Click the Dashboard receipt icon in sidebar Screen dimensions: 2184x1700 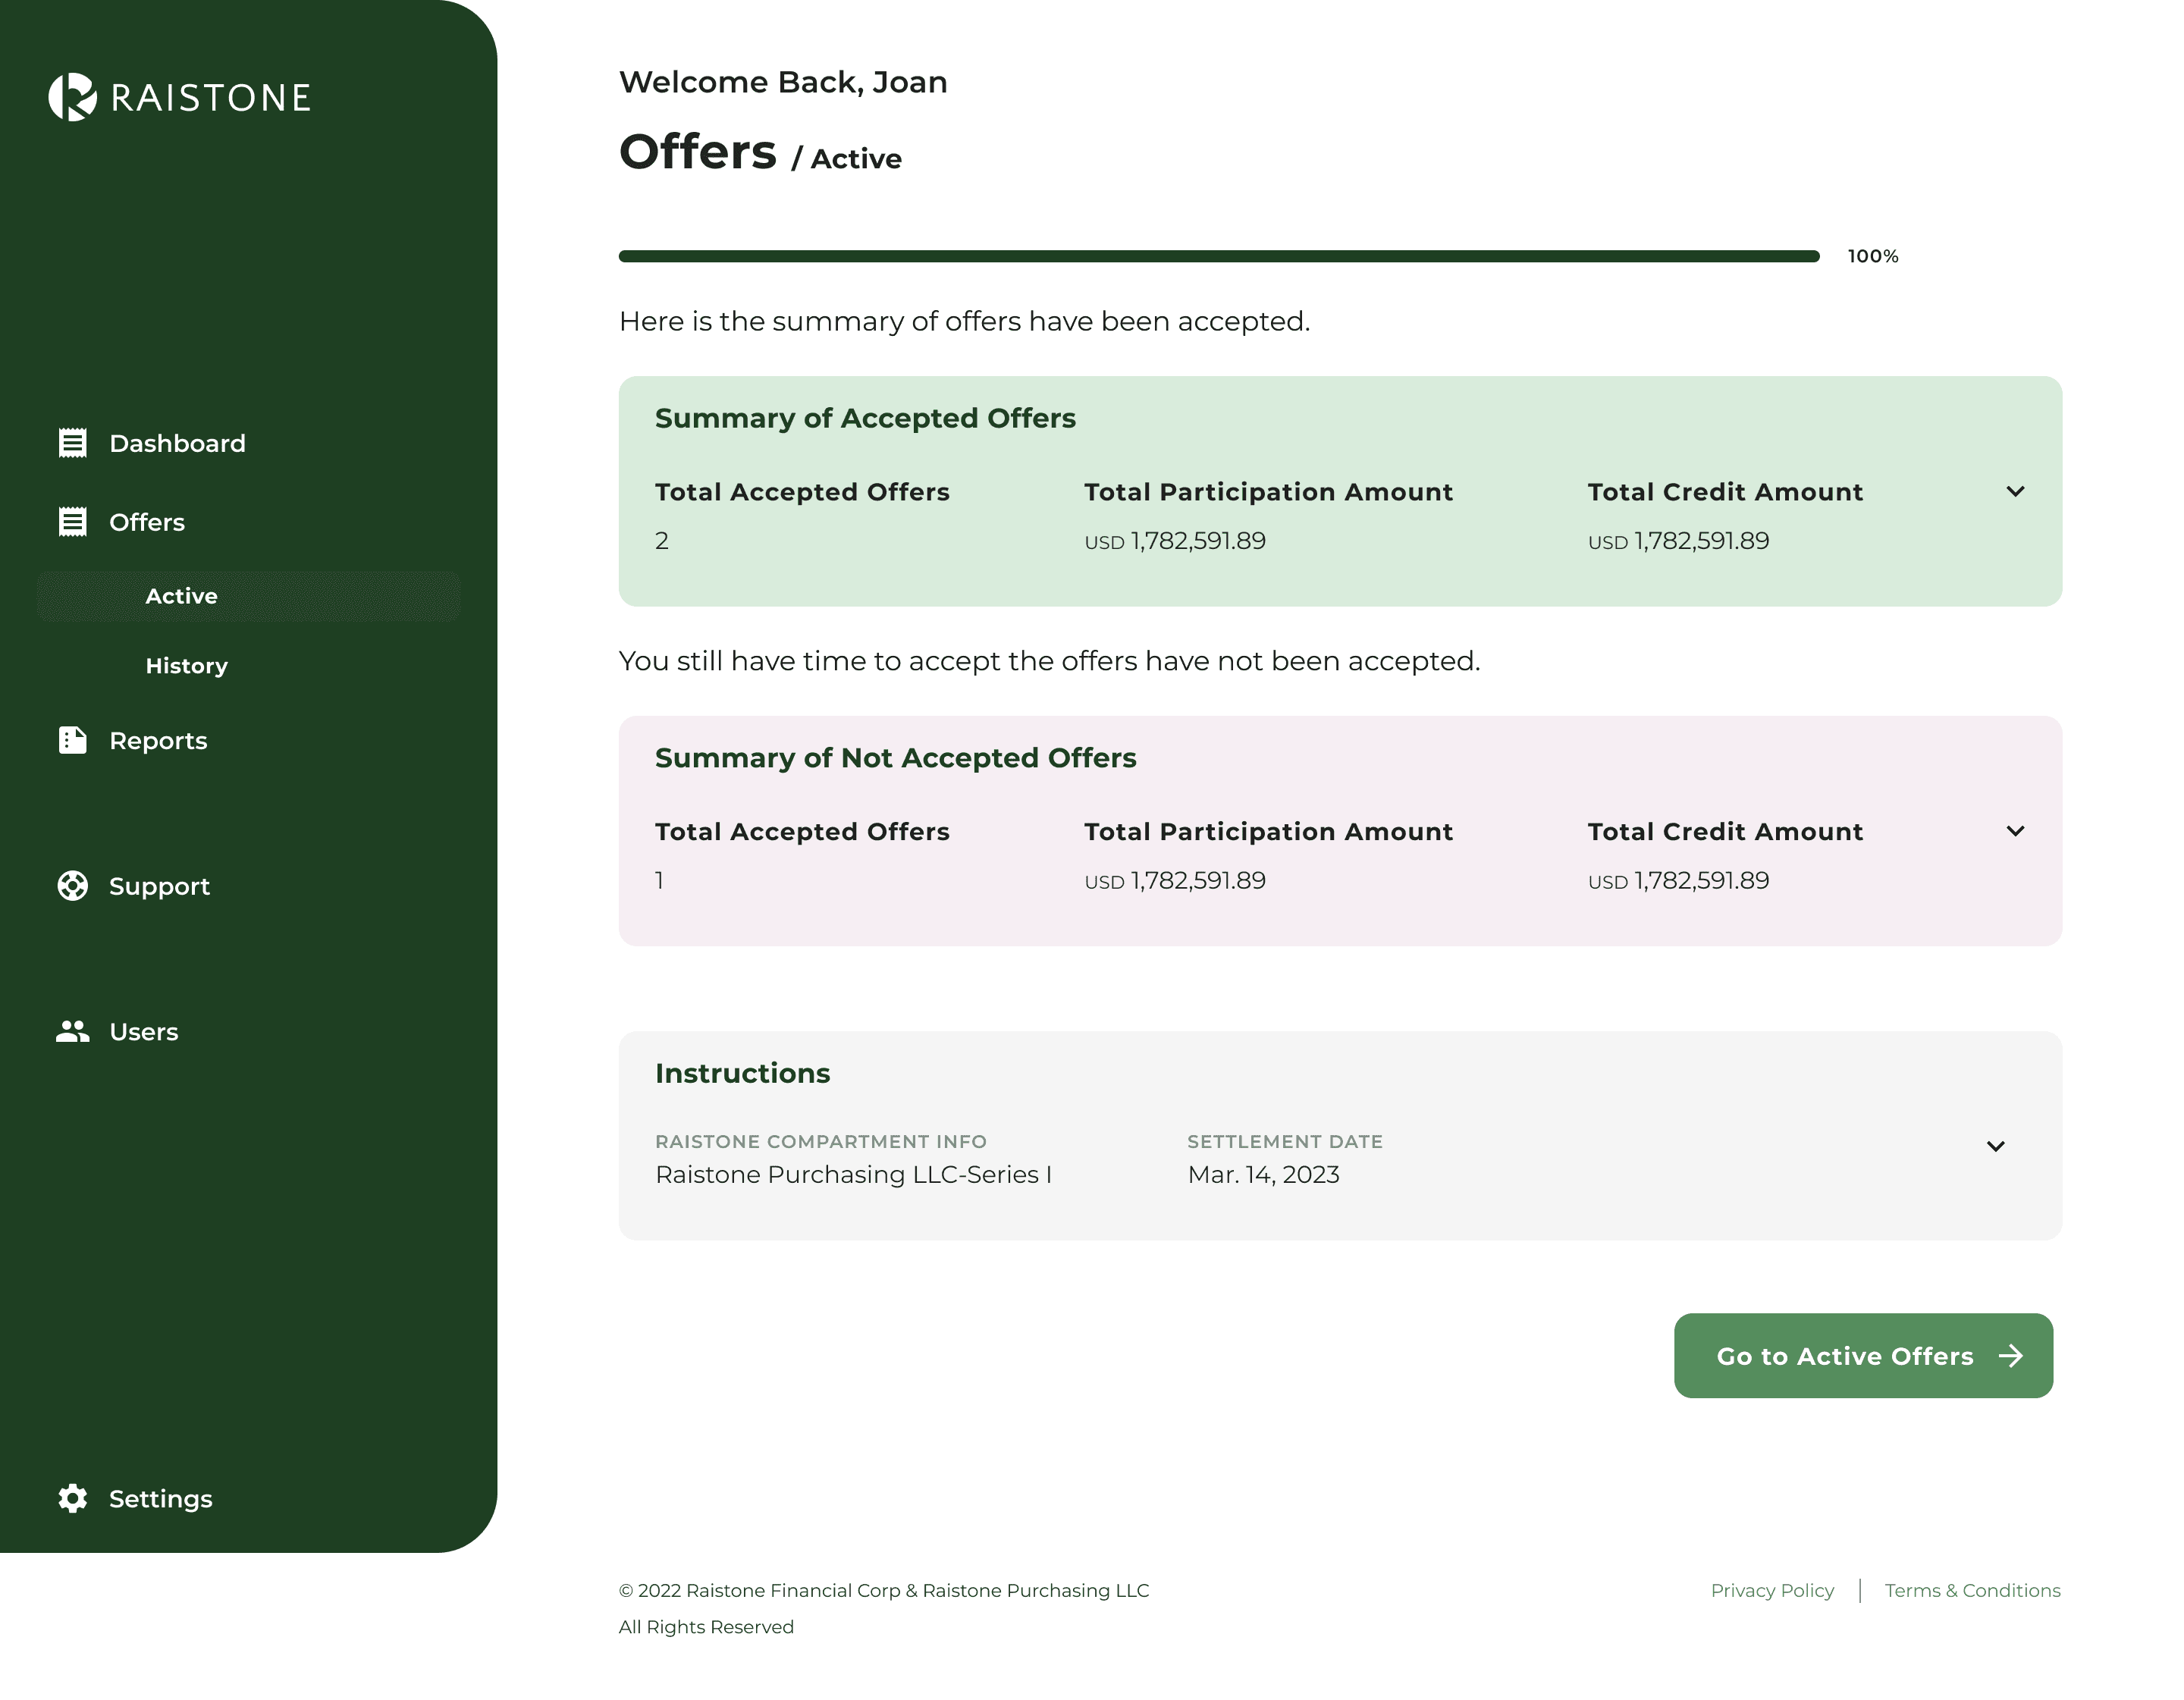[72, 443]
